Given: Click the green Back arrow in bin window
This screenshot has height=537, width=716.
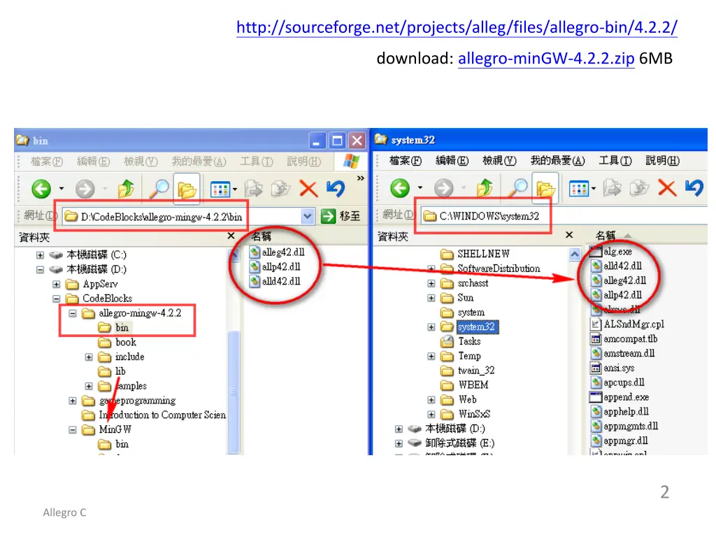Looking at the screenshot, I should coord(41,189).
